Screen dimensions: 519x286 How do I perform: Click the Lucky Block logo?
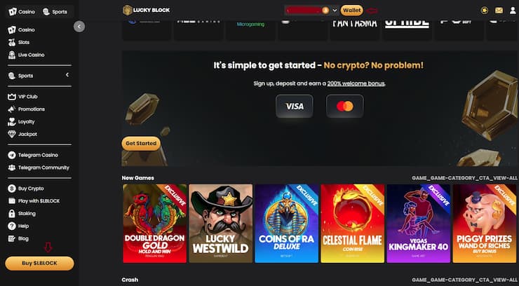[147, 11]
